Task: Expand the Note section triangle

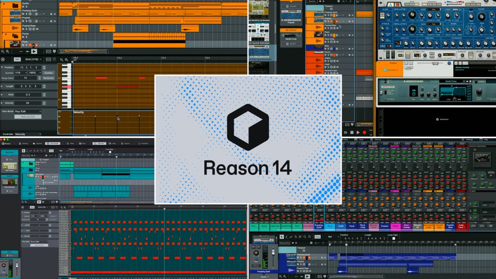Action: click(2, 94)
